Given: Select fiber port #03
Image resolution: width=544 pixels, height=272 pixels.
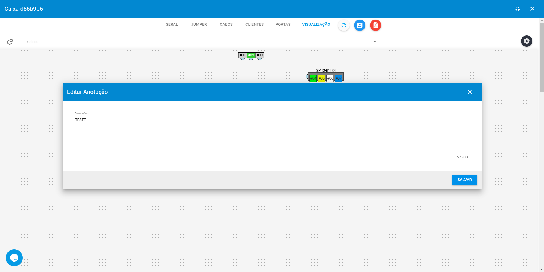Looking at the screenshot, I should click(x=260, y=55).
